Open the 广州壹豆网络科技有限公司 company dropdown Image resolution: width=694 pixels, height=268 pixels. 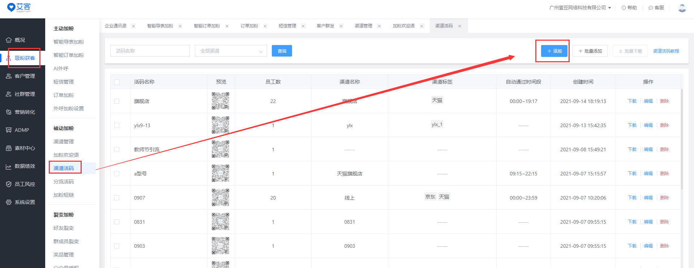tap(580, 8)
